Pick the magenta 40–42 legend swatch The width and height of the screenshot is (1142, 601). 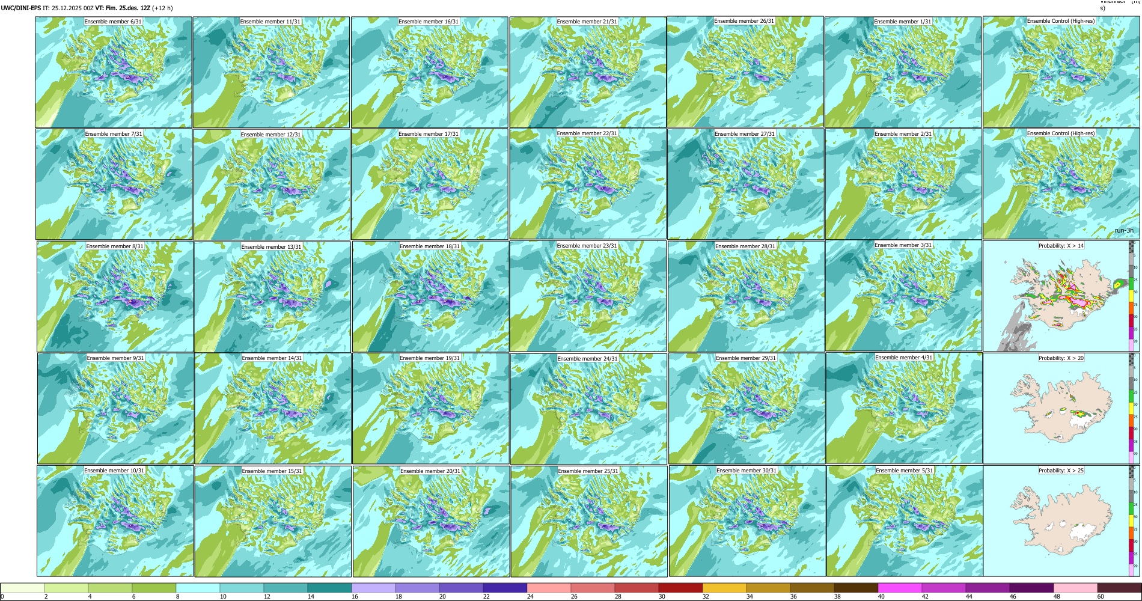coord(900,588)
